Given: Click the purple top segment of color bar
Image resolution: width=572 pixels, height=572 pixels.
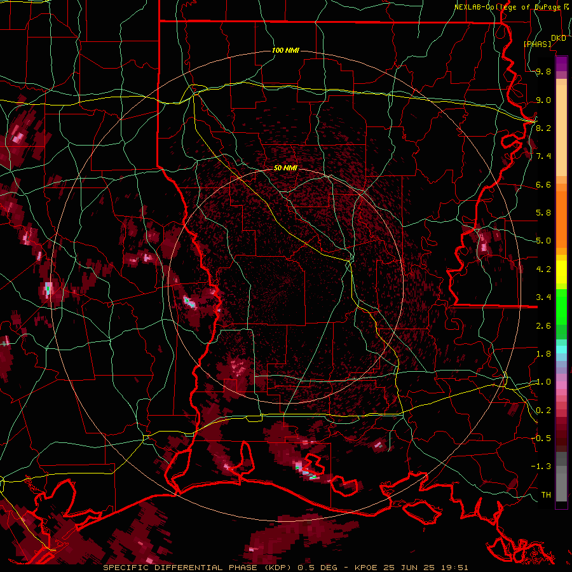Looking at the screenshot, I should (x=561, y=64).
